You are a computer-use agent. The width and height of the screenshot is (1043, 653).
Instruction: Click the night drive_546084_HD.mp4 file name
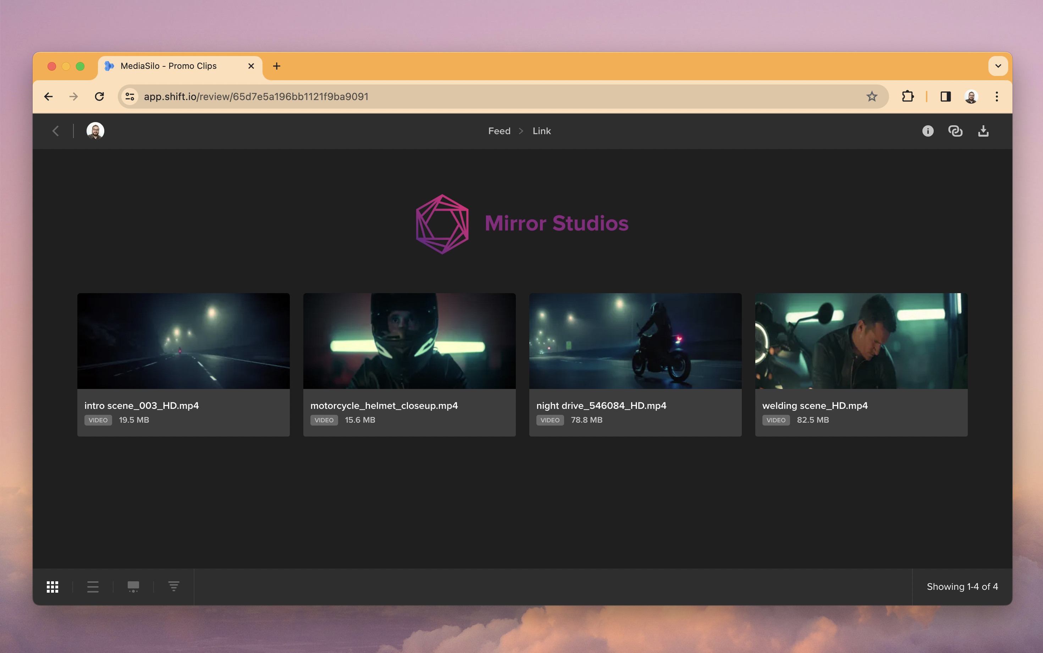coord(601,406)
